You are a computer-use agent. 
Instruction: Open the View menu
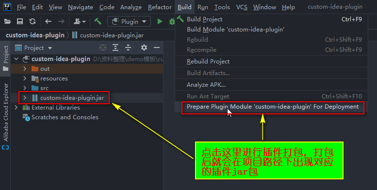55,7
